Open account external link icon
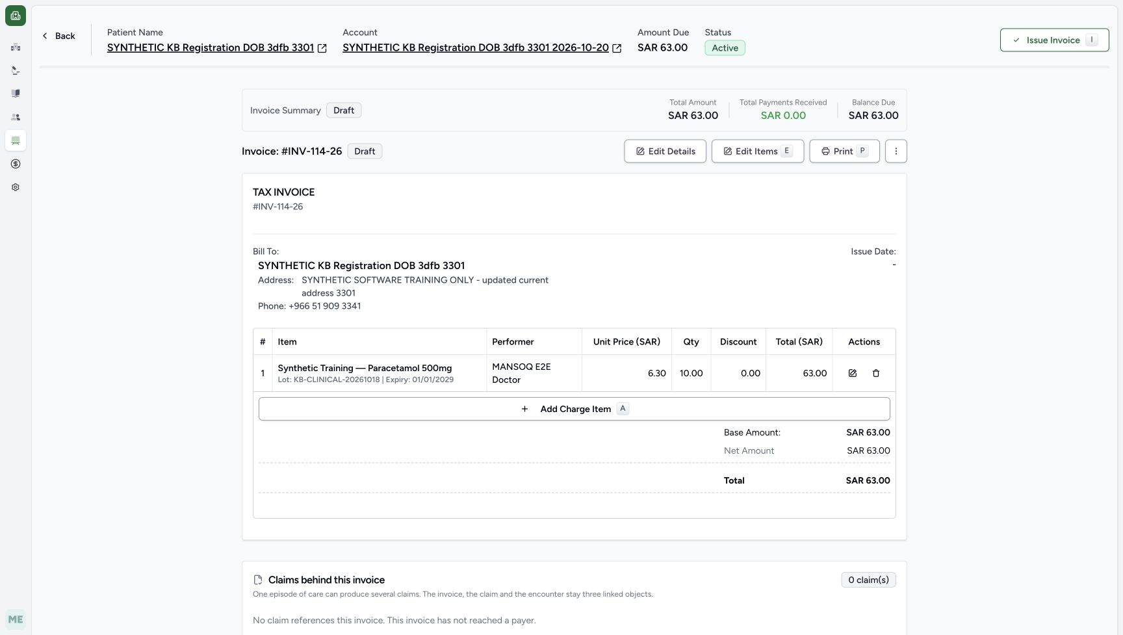The width and height of the screenshot is (1123, 635). coord(617,48)
